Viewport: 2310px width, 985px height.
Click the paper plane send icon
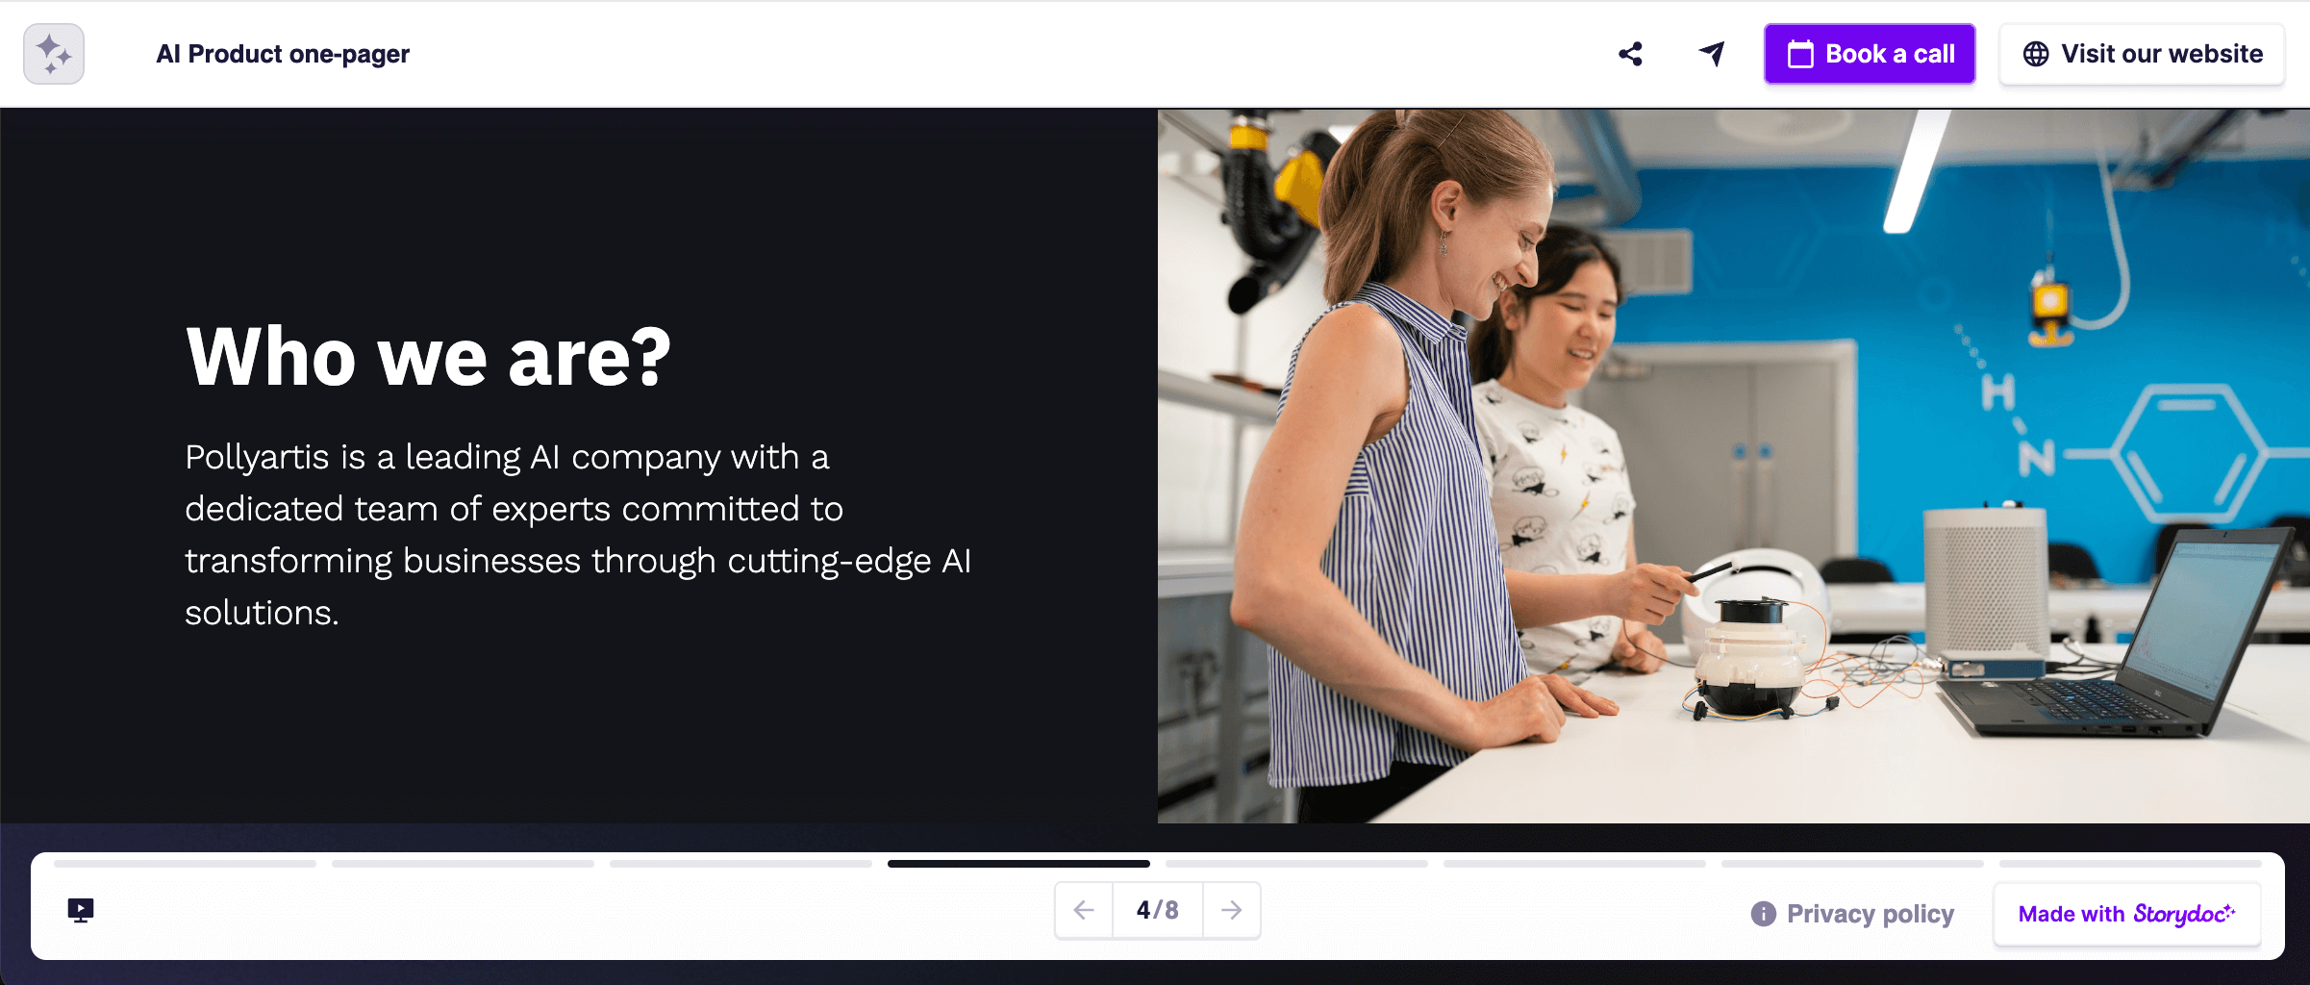pos(1711,54)
